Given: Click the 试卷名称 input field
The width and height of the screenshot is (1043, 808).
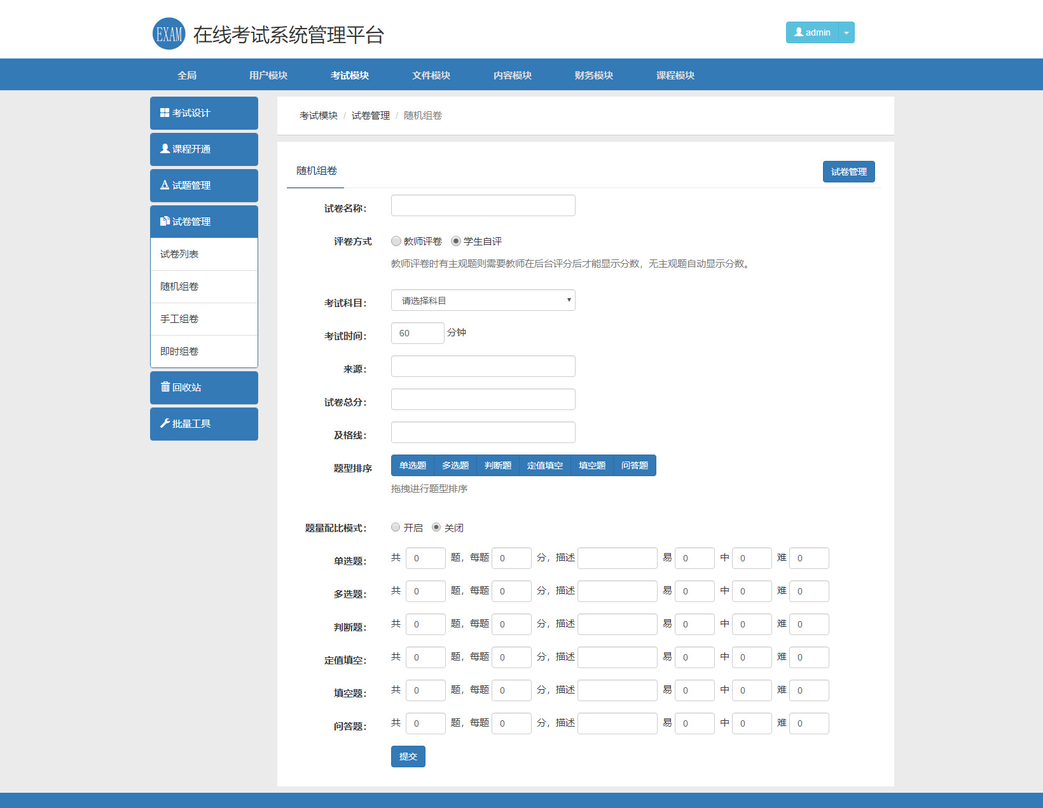Looking at the screenshot, I should coord(482,205).
